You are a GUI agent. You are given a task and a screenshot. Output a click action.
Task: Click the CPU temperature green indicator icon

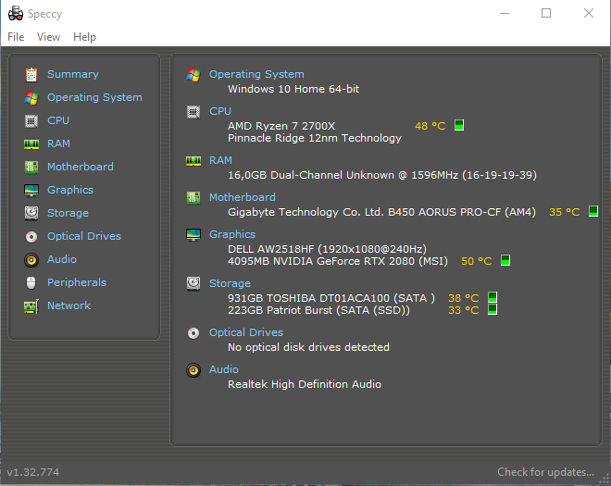[x=459, y=126]
